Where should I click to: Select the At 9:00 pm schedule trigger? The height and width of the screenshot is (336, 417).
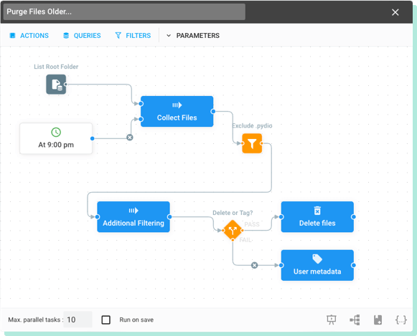point(56,138)
